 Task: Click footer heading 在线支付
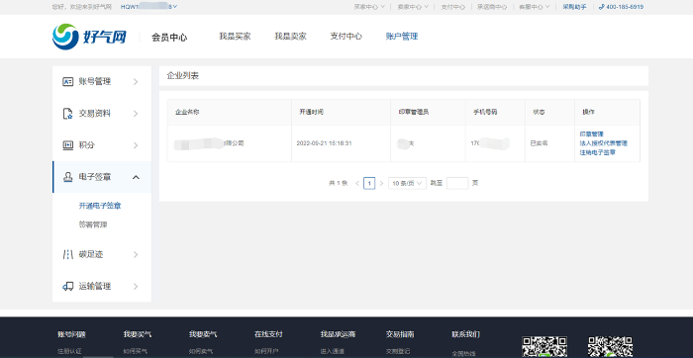click(x=268, y=334)
